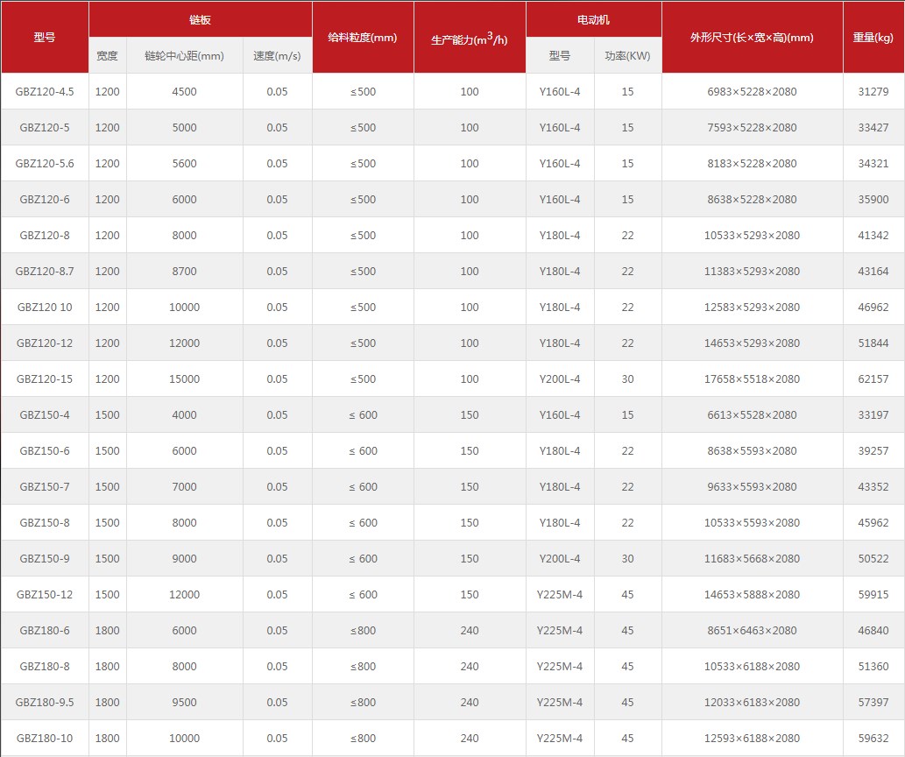The width and height of the screenshot is (905, 757).
Task: Click the 链板 header cell
Action: 200,19
